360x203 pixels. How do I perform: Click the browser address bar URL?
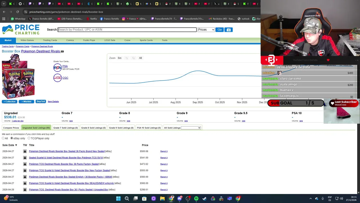(66, 12)
